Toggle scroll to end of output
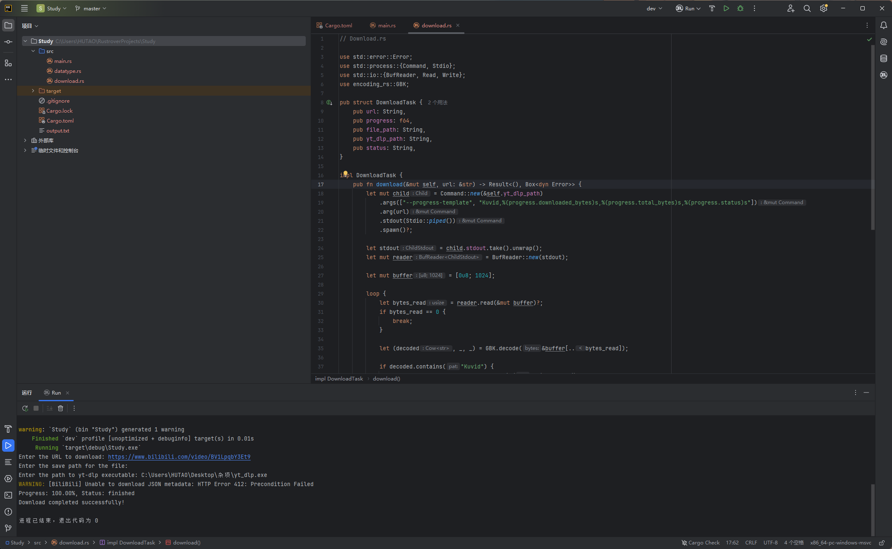This screenshot has width=892, height=549. point(50,408)
